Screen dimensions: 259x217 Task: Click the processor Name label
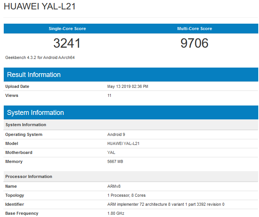pos(11,186)
